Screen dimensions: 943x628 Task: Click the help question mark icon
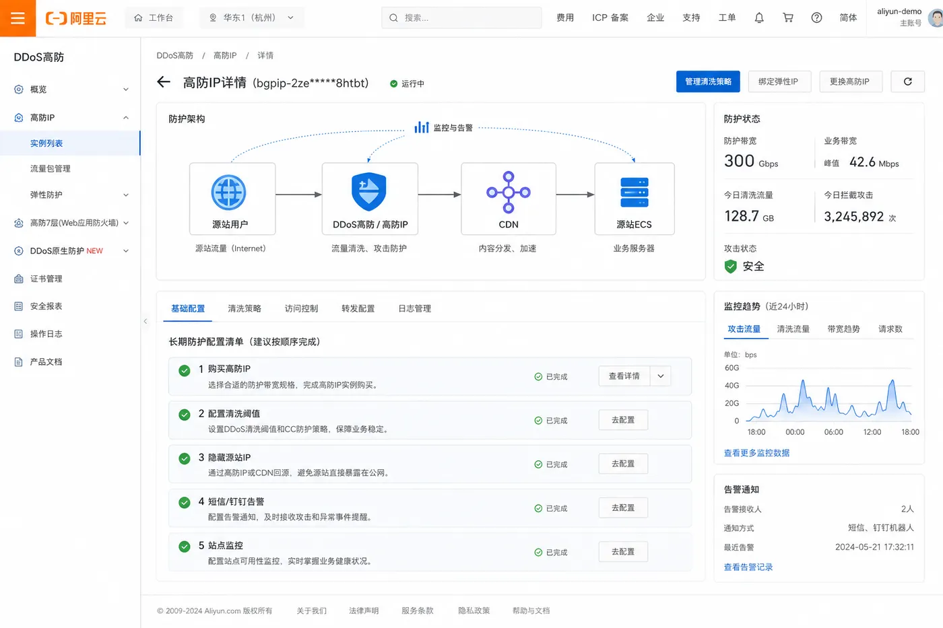pyautogui.click(x=816, y=18)
